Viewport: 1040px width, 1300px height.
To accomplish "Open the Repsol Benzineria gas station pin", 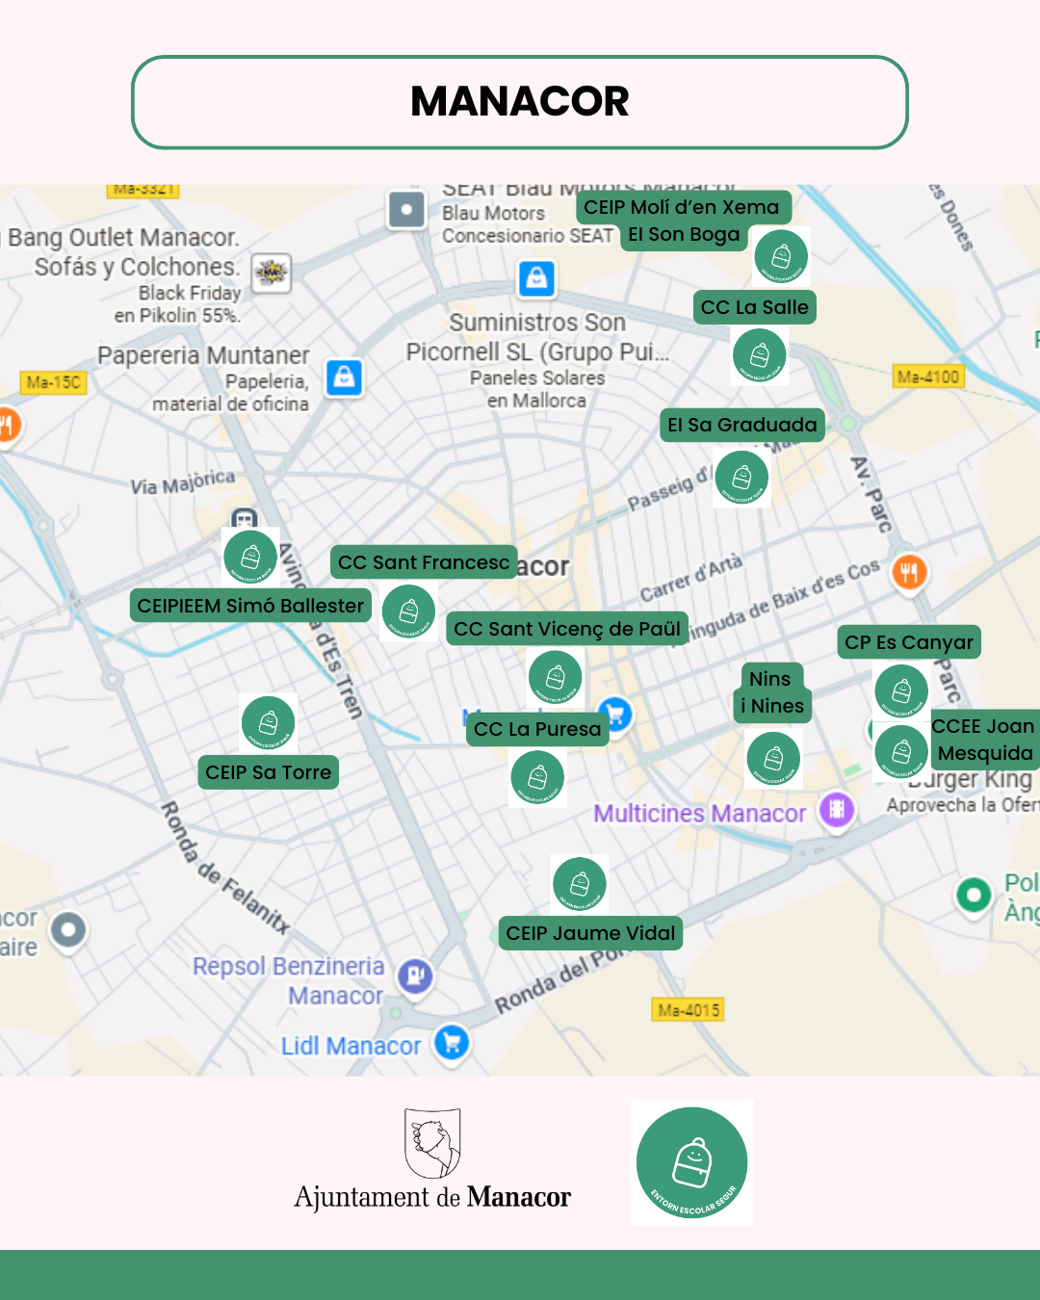I will 415,975.
